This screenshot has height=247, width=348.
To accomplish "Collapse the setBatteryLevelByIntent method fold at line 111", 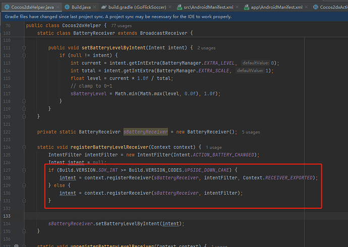I will 24,48.
